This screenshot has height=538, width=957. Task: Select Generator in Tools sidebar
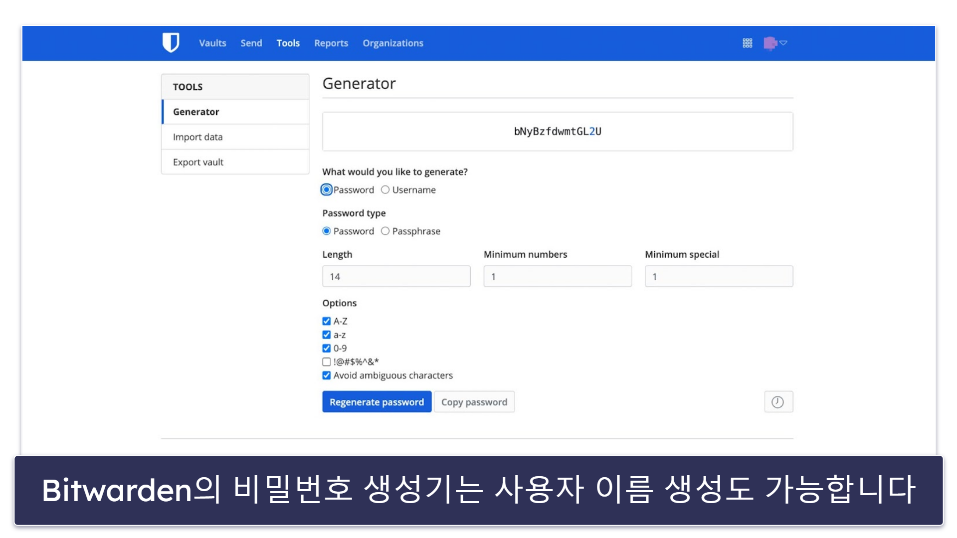click(235, 112)
